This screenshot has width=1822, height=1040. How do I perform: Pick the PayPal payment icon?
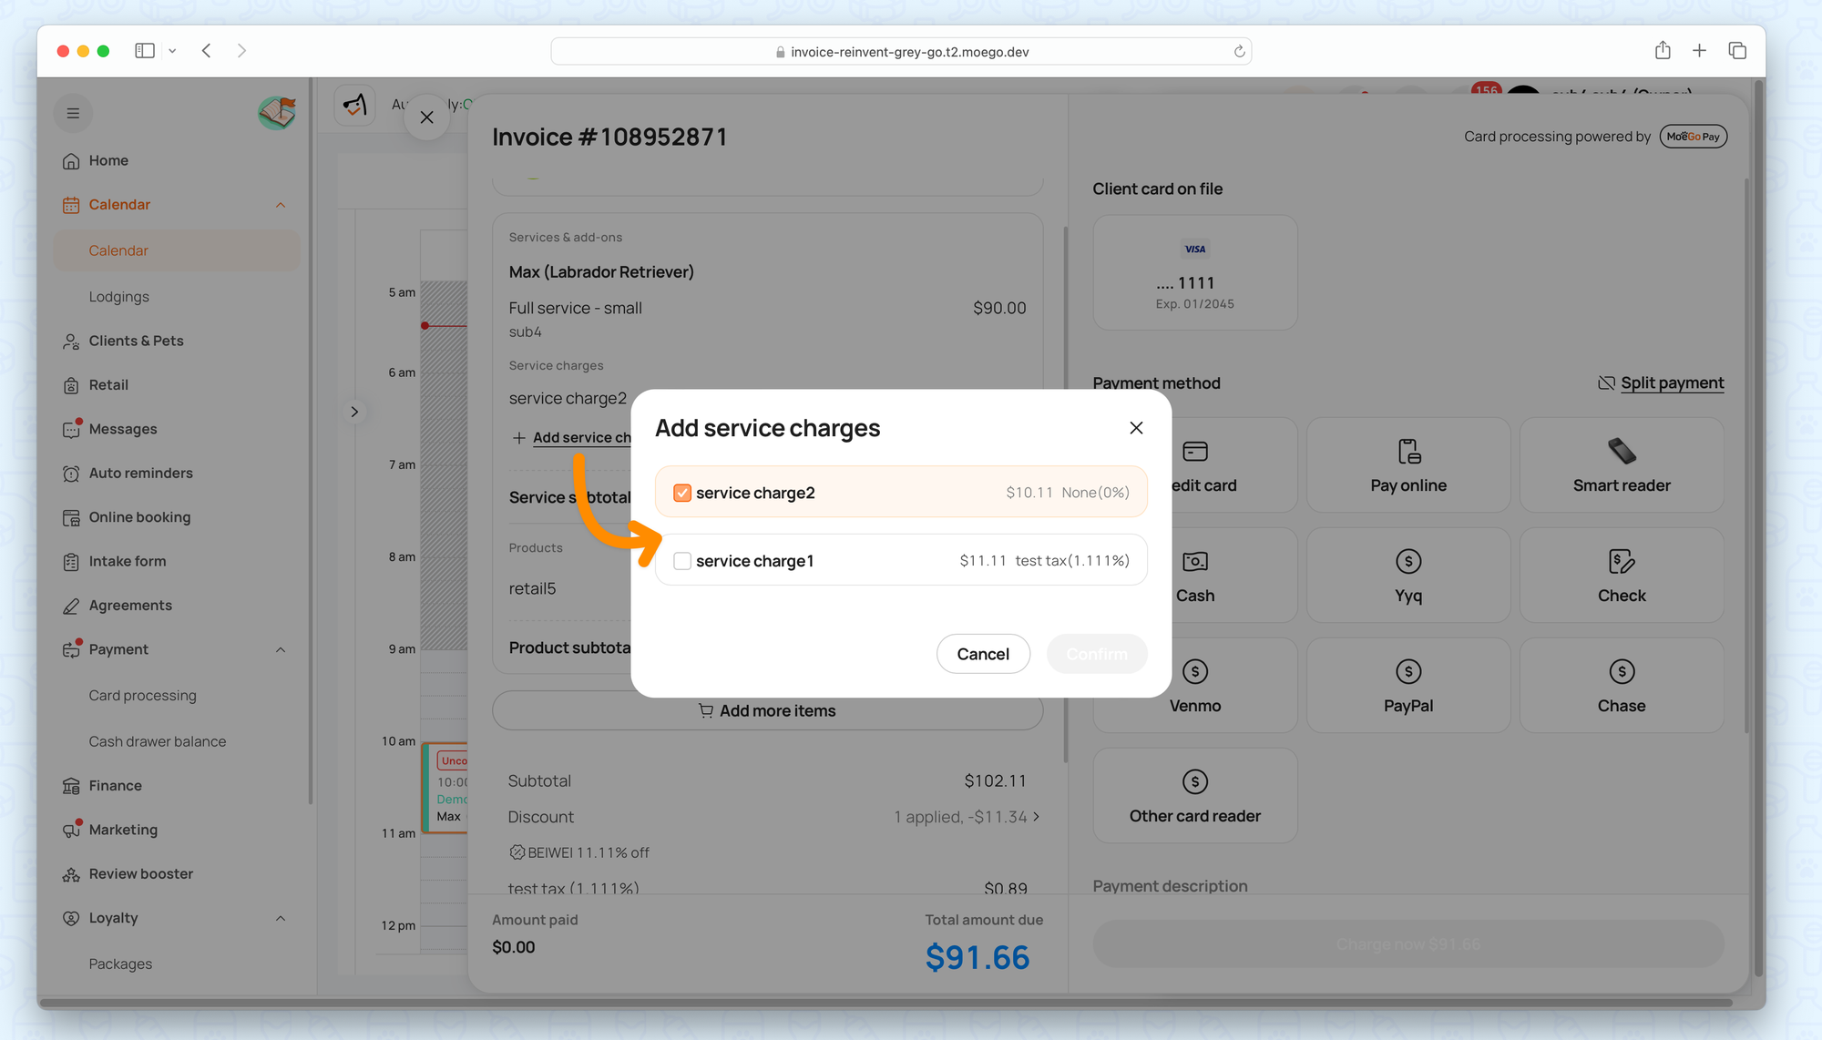click(x=1408, y=672)
